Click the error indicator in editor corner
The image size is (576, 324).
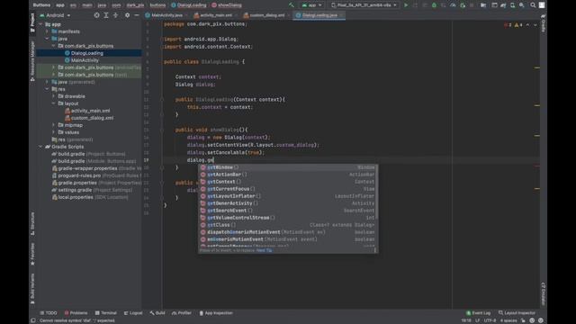tap(508, 25)
